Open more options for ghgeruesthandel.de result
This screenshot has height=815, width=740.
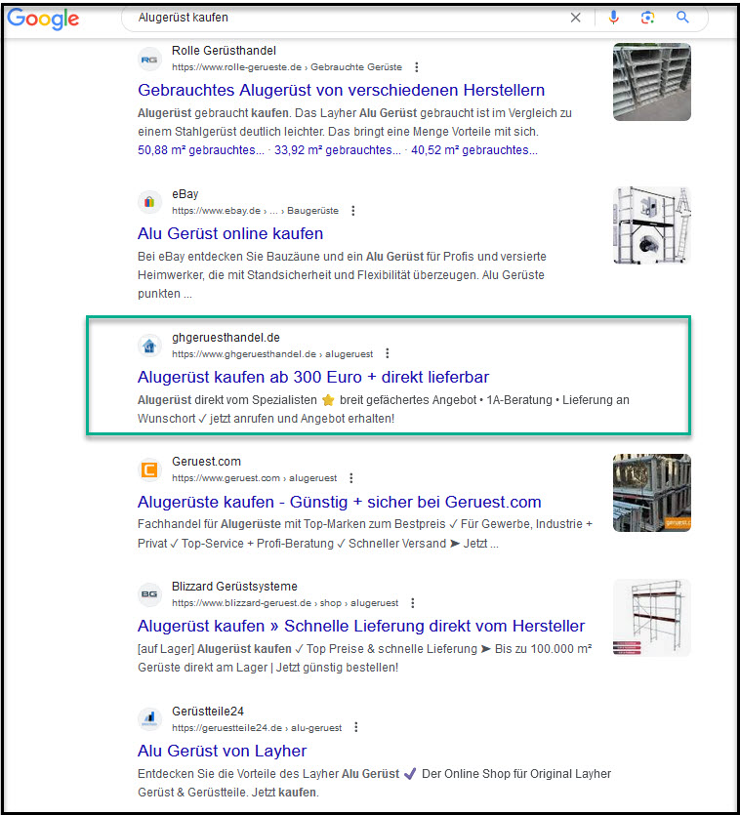[x=387, y=353]
